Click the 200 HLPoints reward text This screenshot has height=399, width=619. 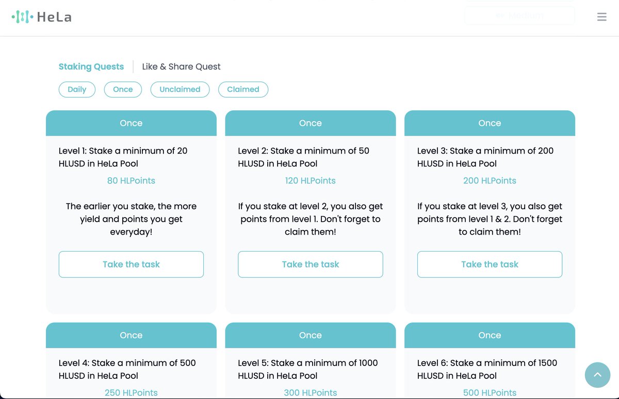(x=490, y=181)
